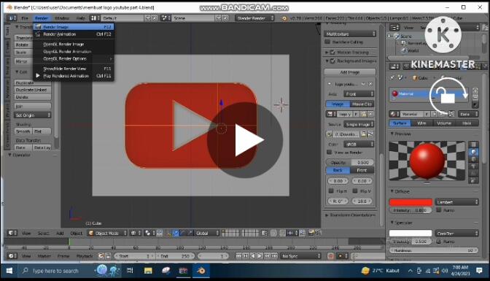Click the timeline play reverse button
This screenshot has height=281, width=490.
[x=252, y=256]
